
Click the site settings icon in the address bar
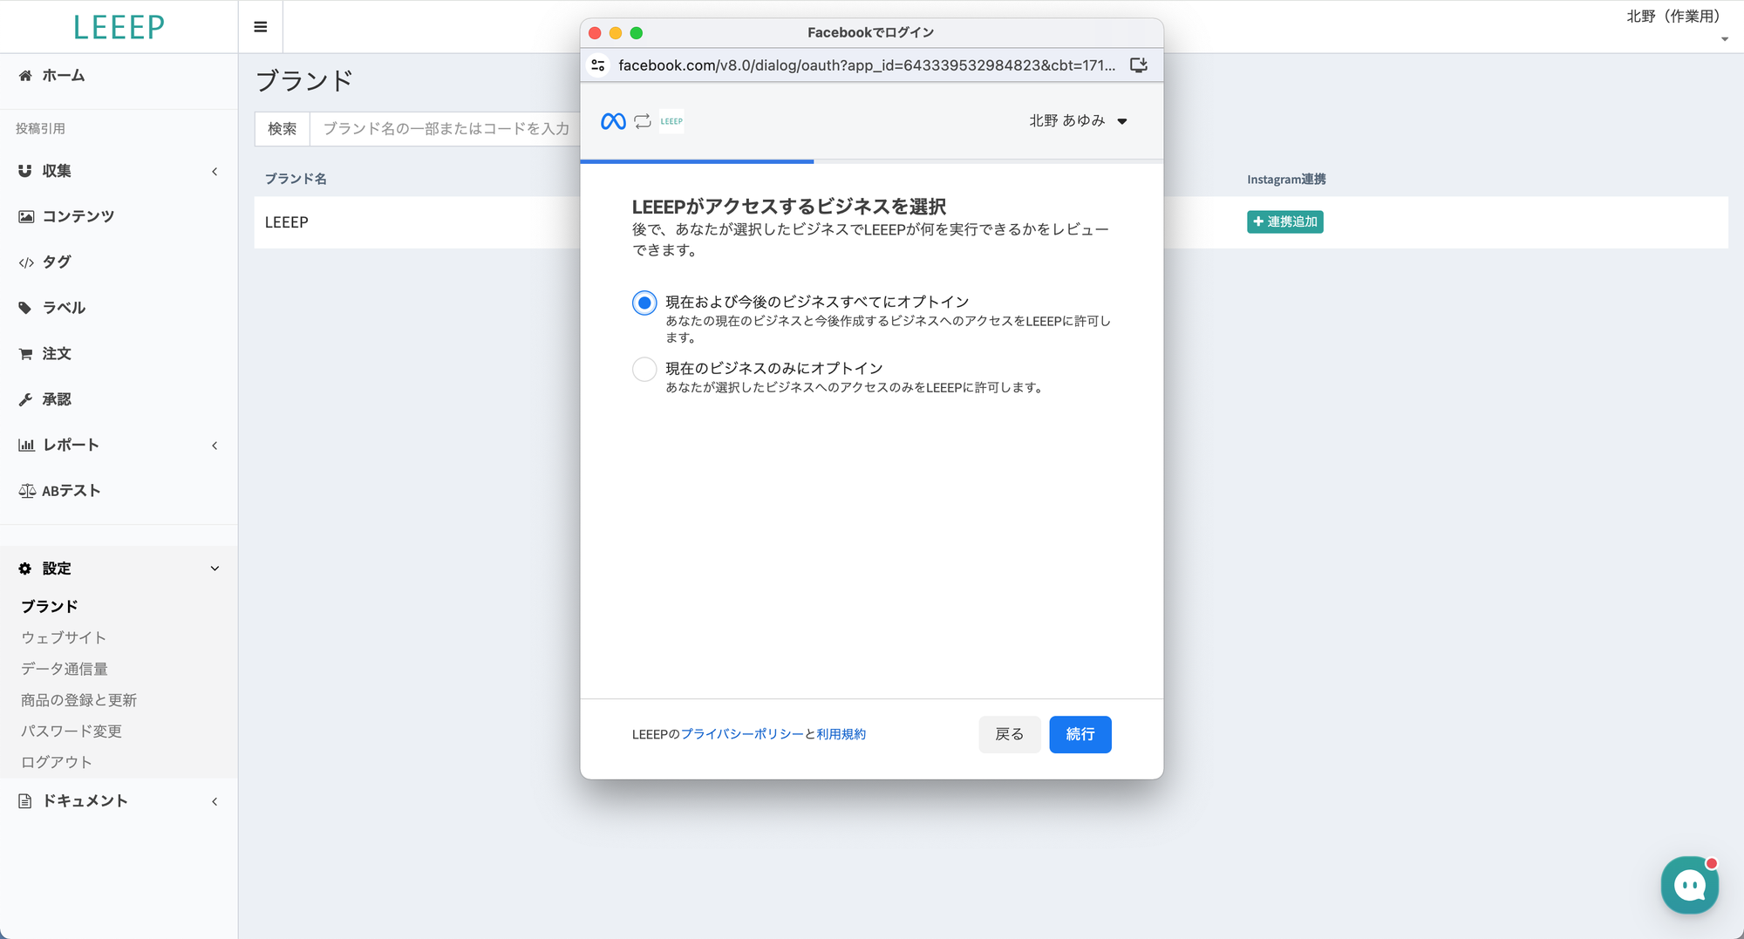598,65
